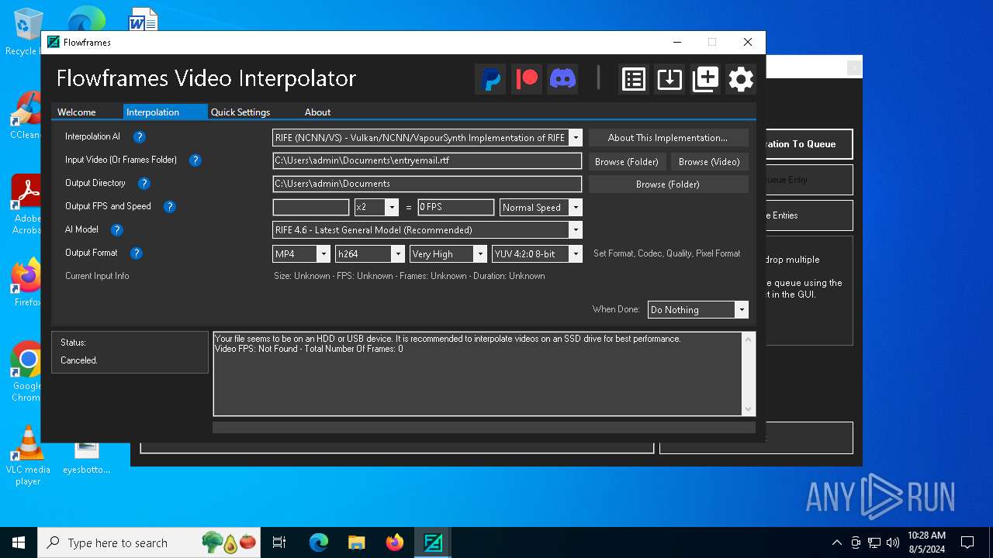Click Browse (Folder) for input video
The height and width of the screenshot is (558, 993).
point(627,162)
